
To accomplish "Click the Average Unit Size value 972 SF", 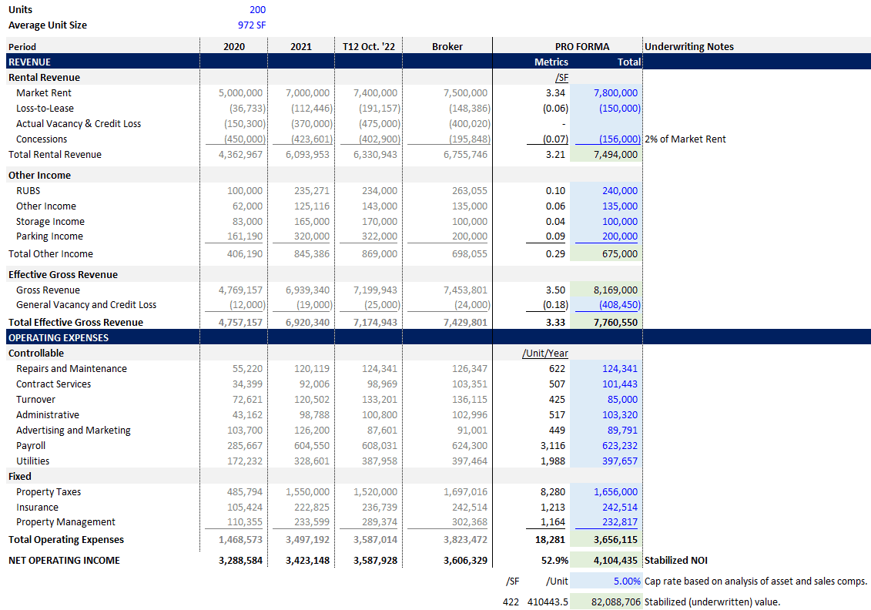I will pyautogui.click(x=252, y=25).
